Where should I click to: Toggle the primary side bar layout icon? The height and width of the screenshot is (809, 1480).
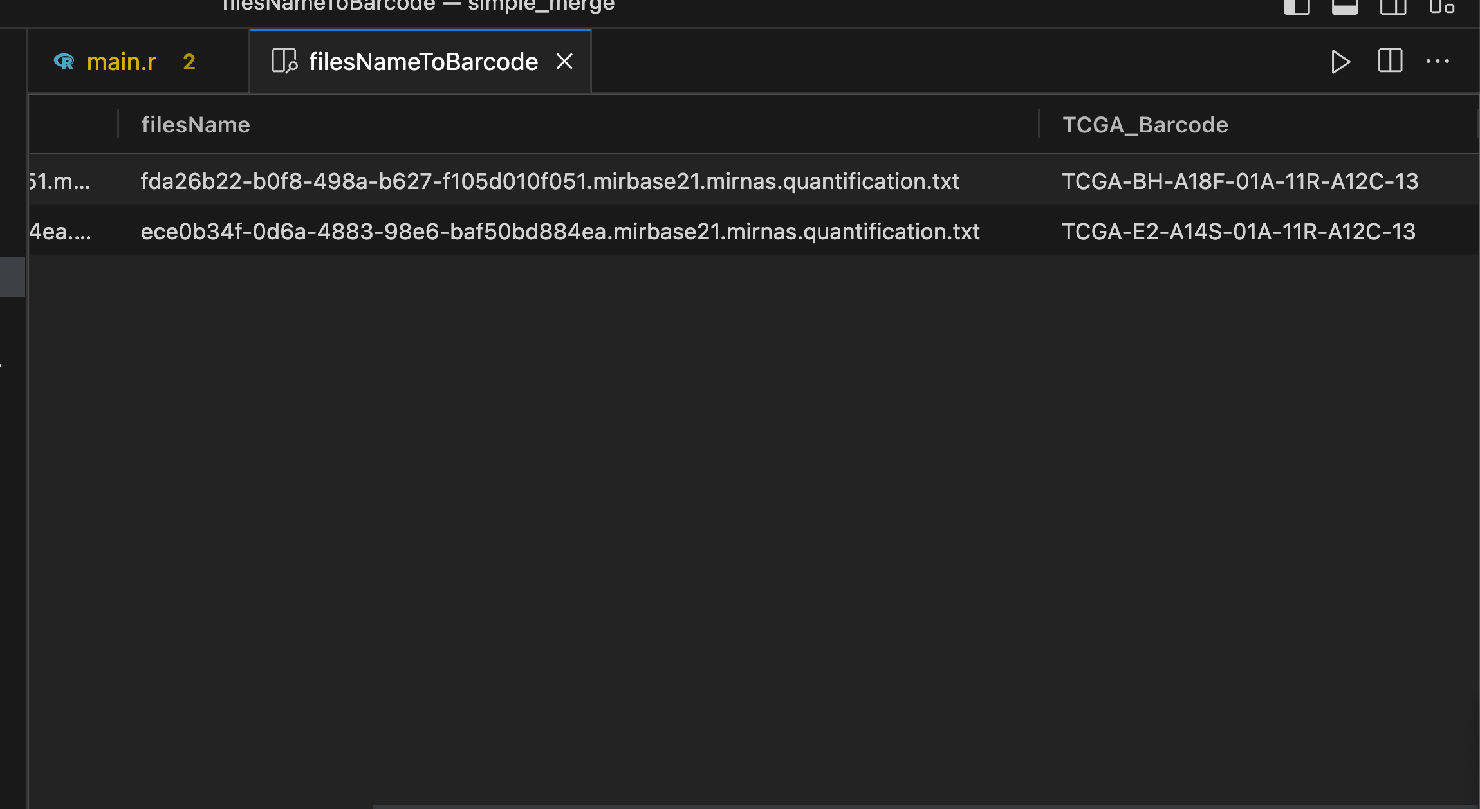(1297, 6)
